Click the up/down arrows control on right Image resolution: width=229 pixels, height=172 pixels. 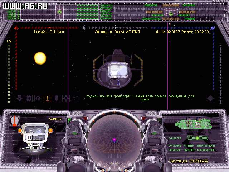pos(210,98)
